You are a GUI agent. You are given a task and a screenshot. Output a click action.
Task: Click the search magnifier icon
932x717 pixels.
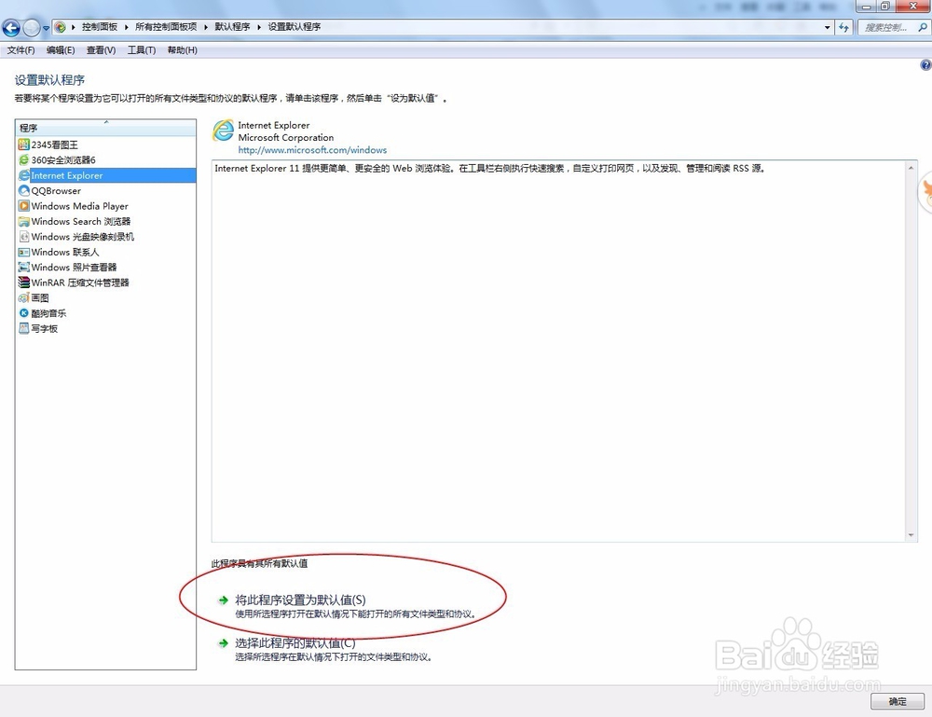click(922, 27)
